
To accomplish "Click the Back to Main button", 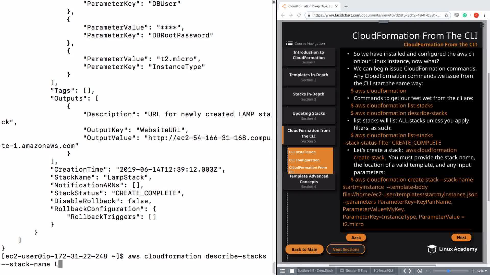I will pos(304,250).
